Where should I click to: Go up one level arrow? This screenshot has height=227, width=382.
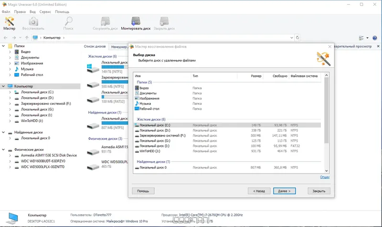pyautogui.click(x=27, y=38)
